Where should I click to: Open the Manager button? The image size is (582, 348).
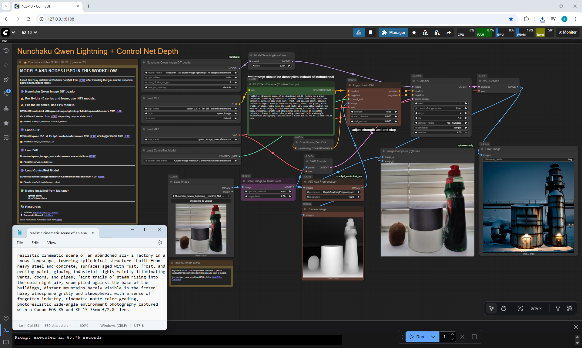tap(393, 32)
